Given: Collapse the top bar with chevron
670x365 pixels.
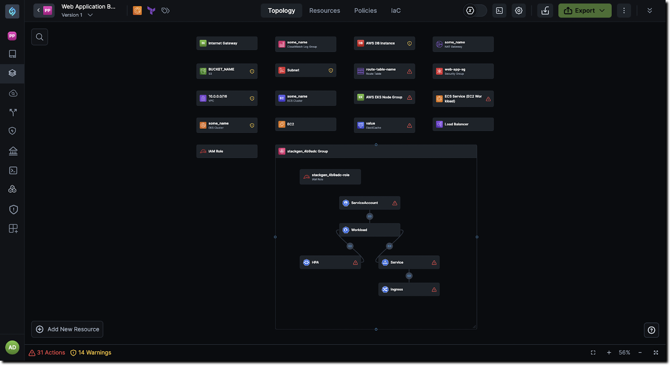Looking at the screenshot, I should (649, 11).
